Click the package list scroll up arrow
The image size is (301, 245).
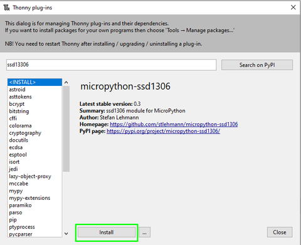pos(66,82)
